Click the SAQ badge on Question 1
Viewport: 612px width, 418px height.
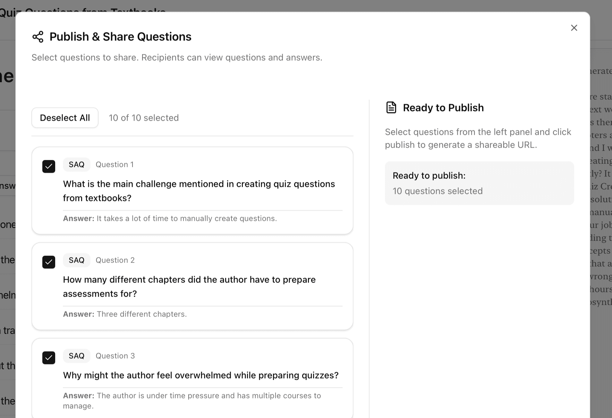pos(76,164)
